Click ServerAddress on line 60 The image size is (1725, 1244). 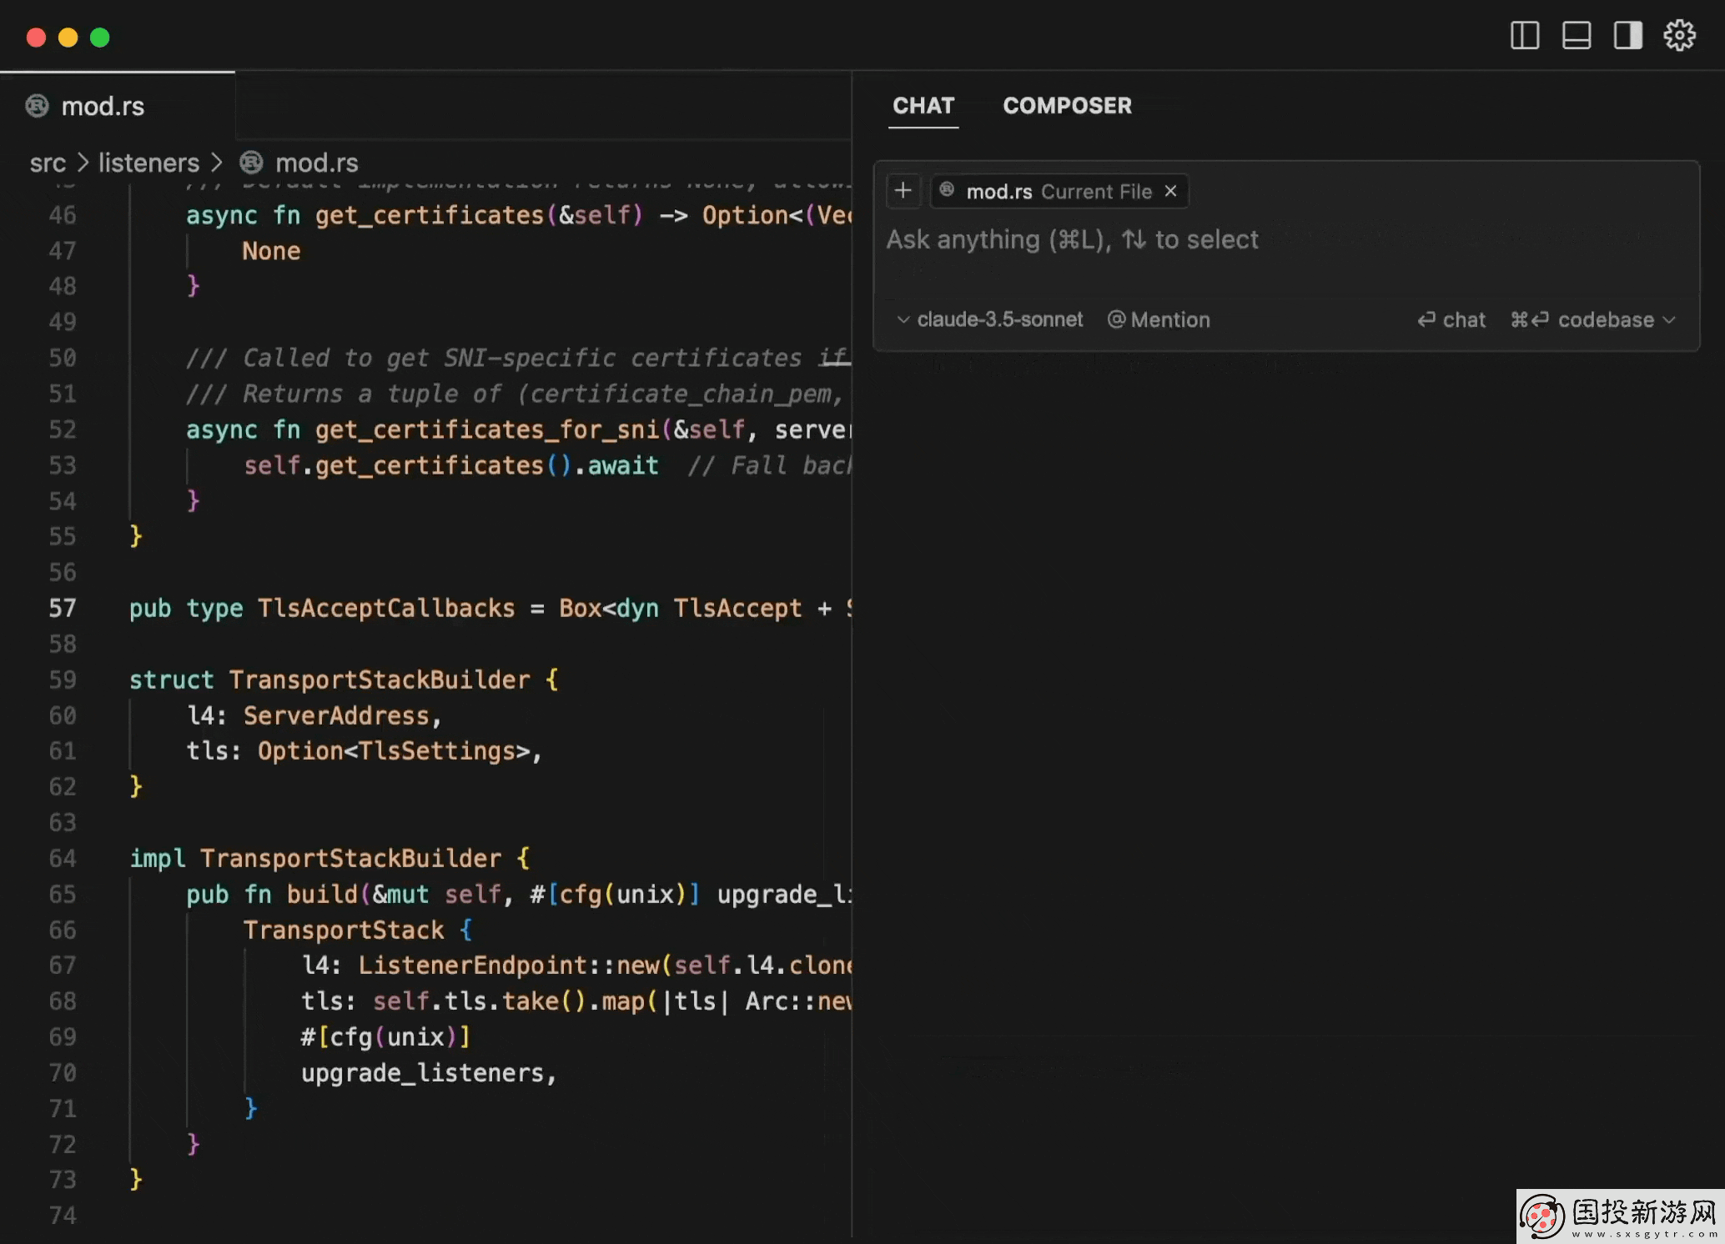[x=336, y=715]
